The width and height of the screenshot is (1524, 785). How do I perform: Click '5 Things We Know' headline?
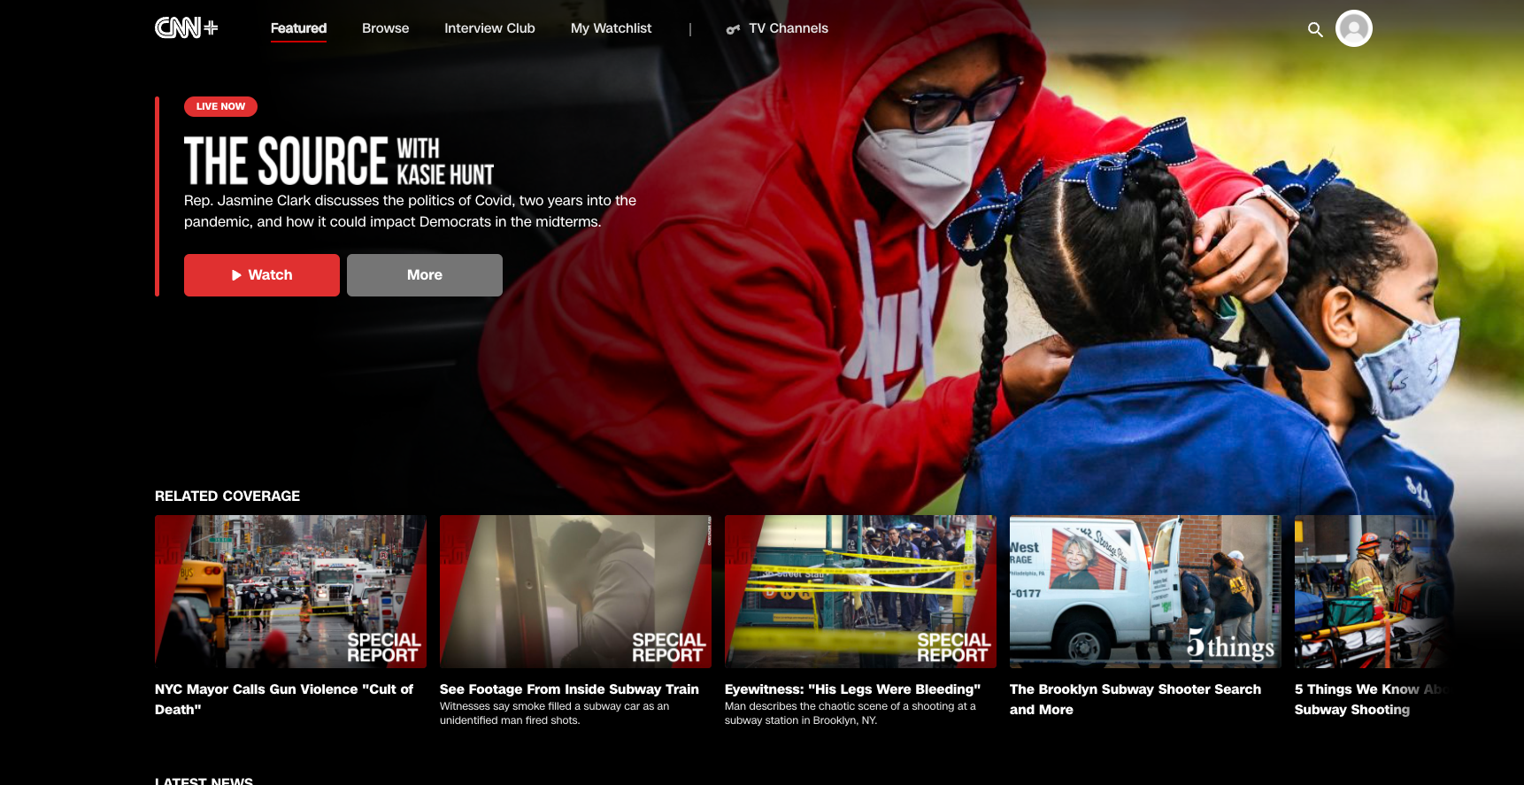(1370, 699)
